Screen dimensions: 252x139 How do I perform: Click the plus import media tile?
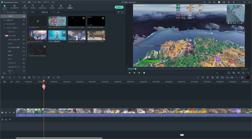coord(38,21)
